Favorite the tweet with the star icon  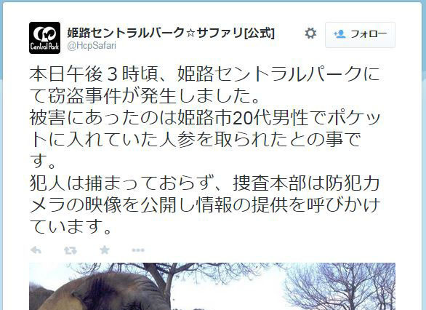105,250
